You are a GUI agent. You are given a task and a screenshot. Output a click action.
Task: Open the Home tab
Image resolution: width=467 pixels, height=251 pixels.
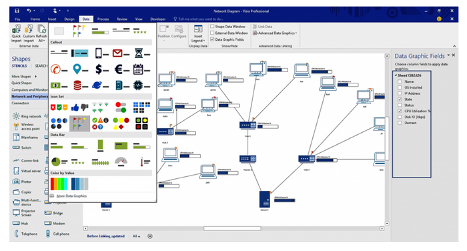coord(35,19)
